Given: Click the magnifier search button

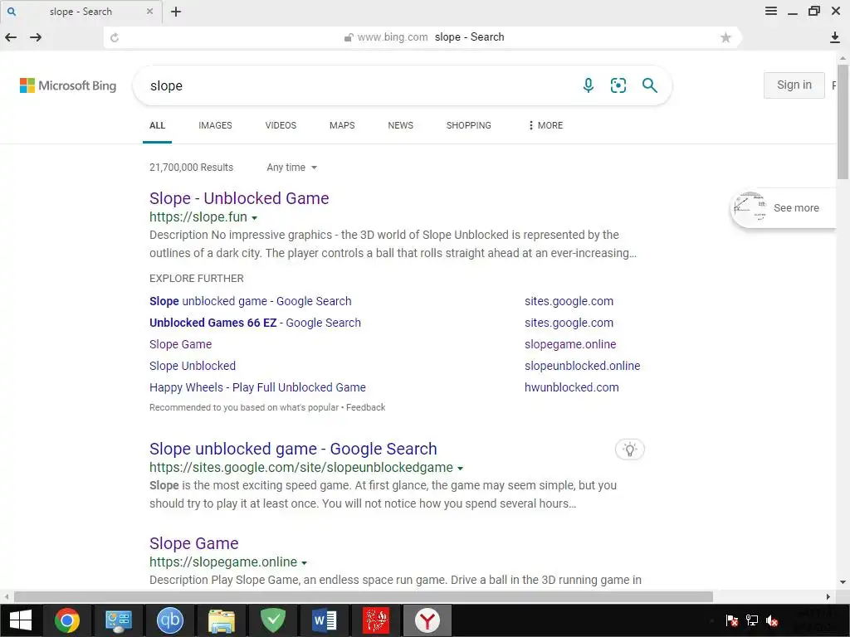Looking at the screenshot, I should [x=649, y=85].
